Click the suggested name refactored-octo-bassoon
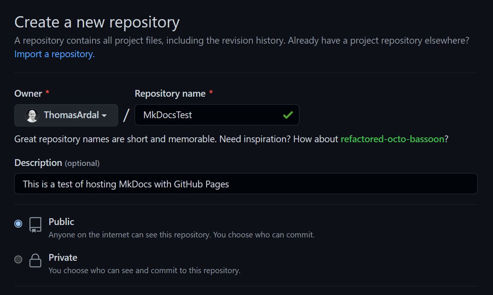The image size is (493, 295). point(393,139)
